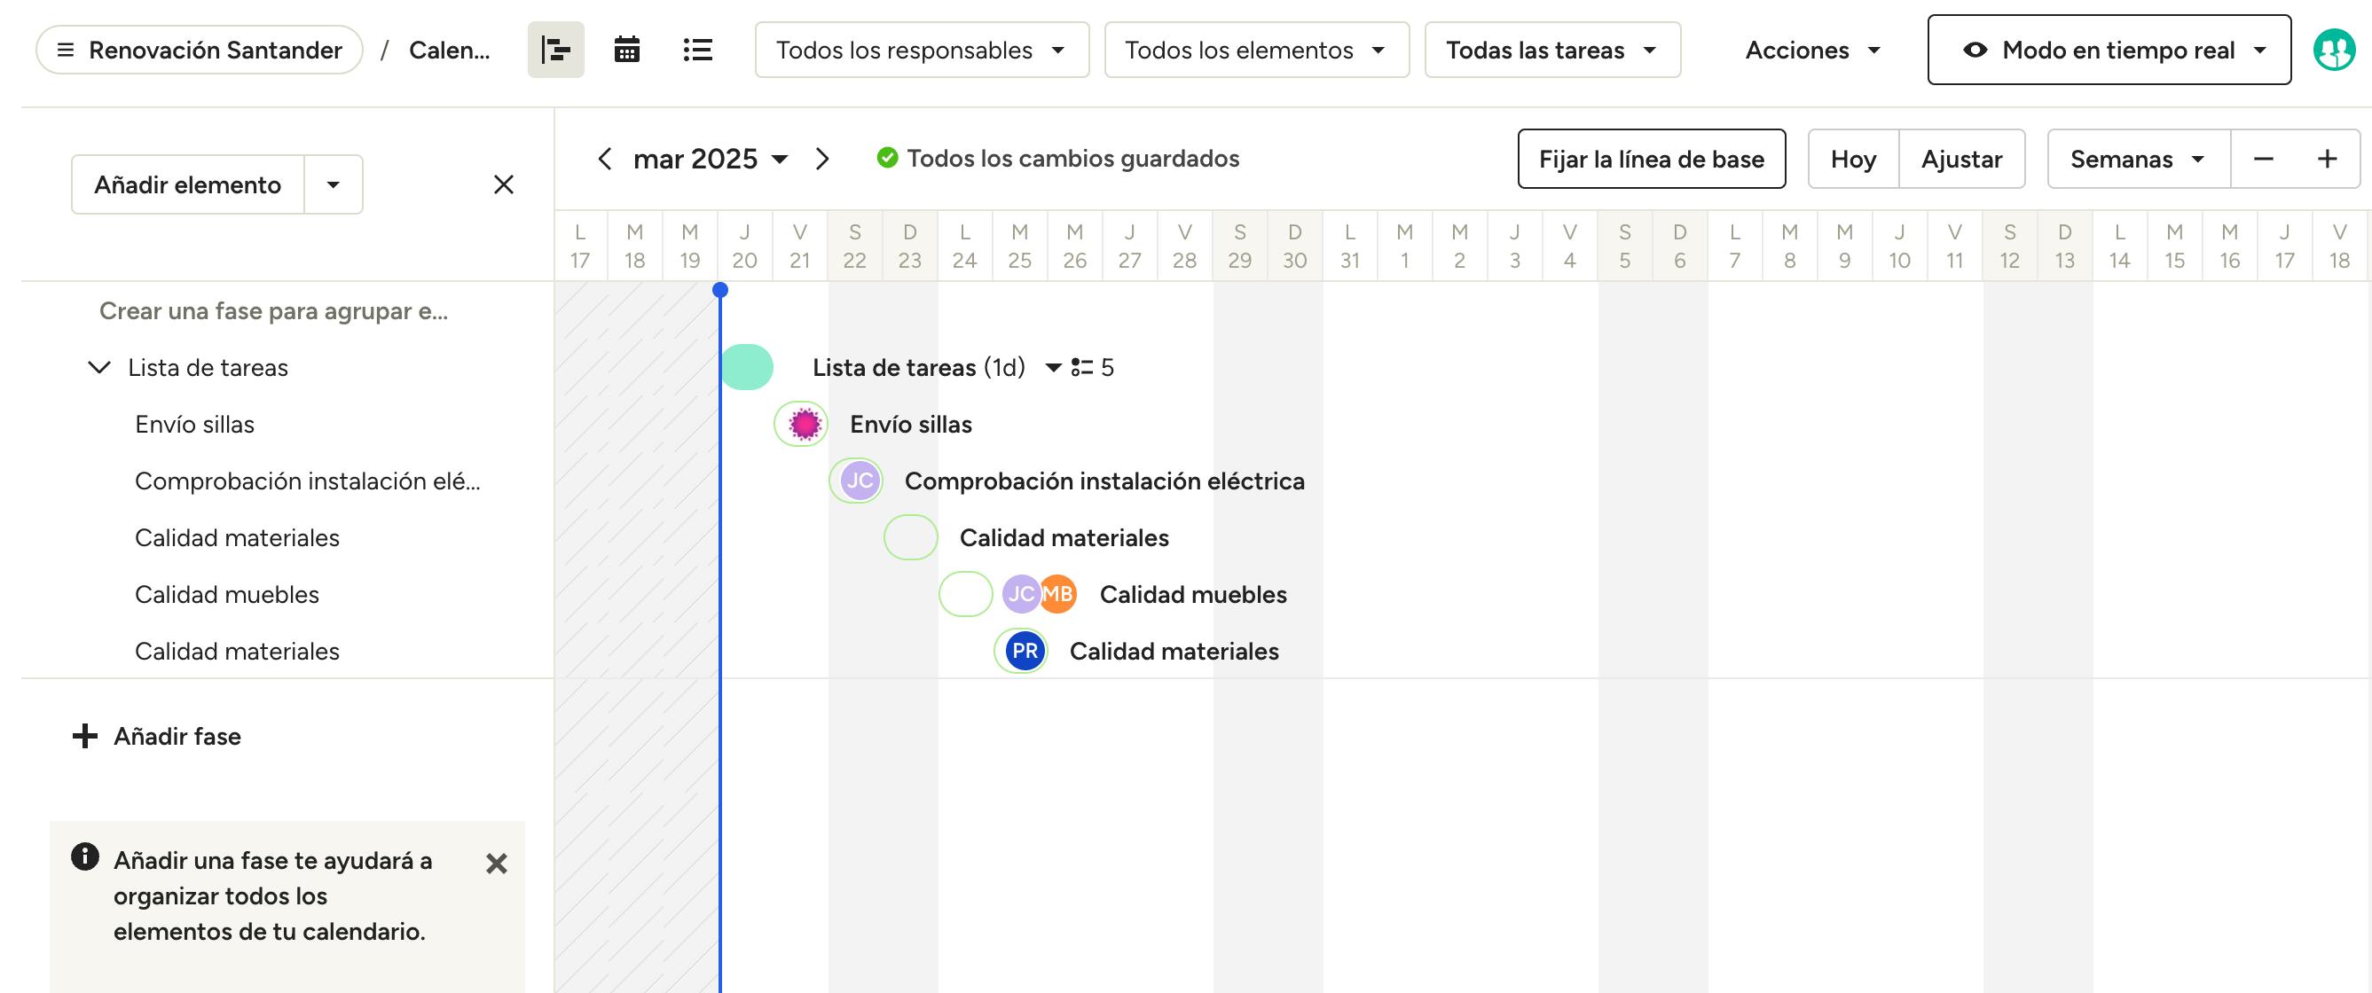This screenshot has width=2372, height=993.
Task: Open the Acciones menu
Action: [x=1811, y=50]
